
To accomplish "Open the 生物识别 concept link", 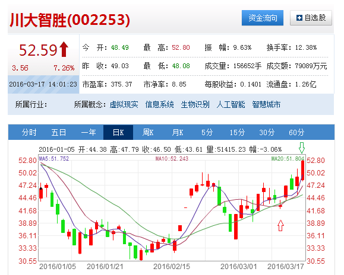I will point(195,104).
